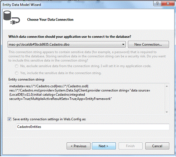Open the data connection dropdown arrow
The height and width of the screenshot is (157, 176).
pyautogui.click(x=123, y=44)
